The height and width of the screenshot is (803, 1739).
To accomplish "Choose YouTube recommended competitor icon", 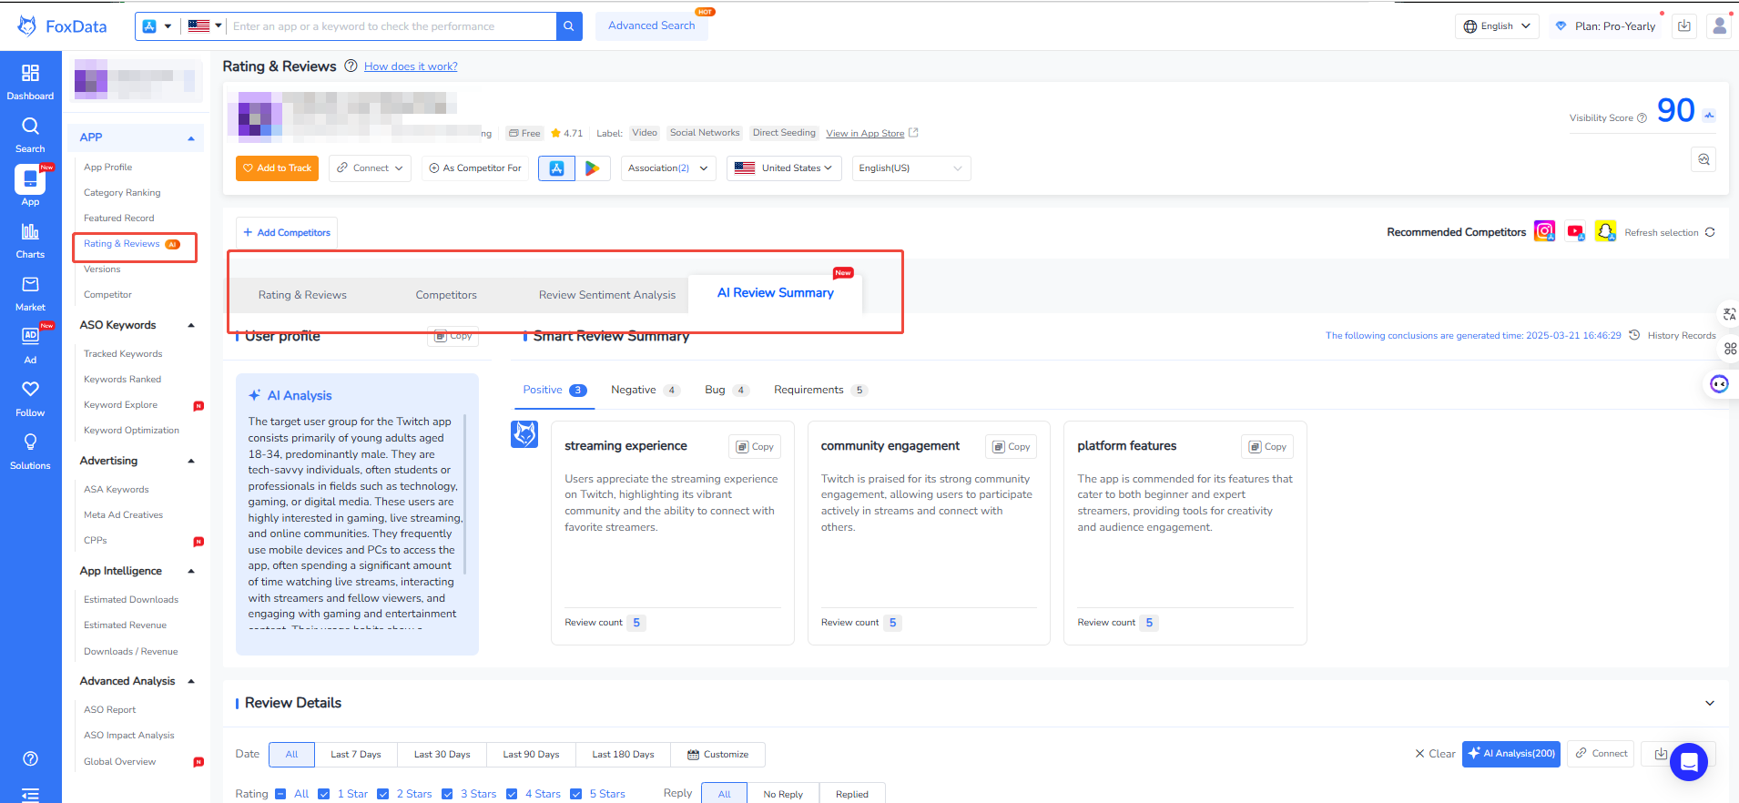I will [x=1575, y=231].
